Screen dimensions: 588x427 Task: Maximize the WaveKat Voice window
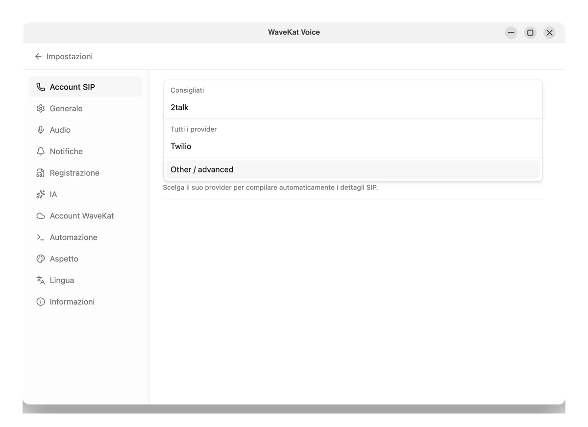point(530,33)
